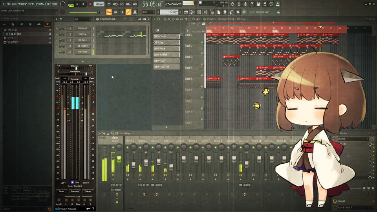Add channel with rack plus button

point(83,61)
